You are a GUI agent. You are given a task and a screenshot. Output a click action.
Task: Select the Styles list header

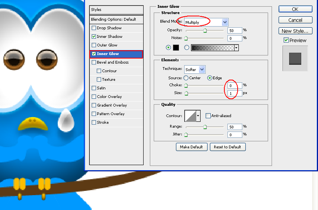click(x=116, y=10)
